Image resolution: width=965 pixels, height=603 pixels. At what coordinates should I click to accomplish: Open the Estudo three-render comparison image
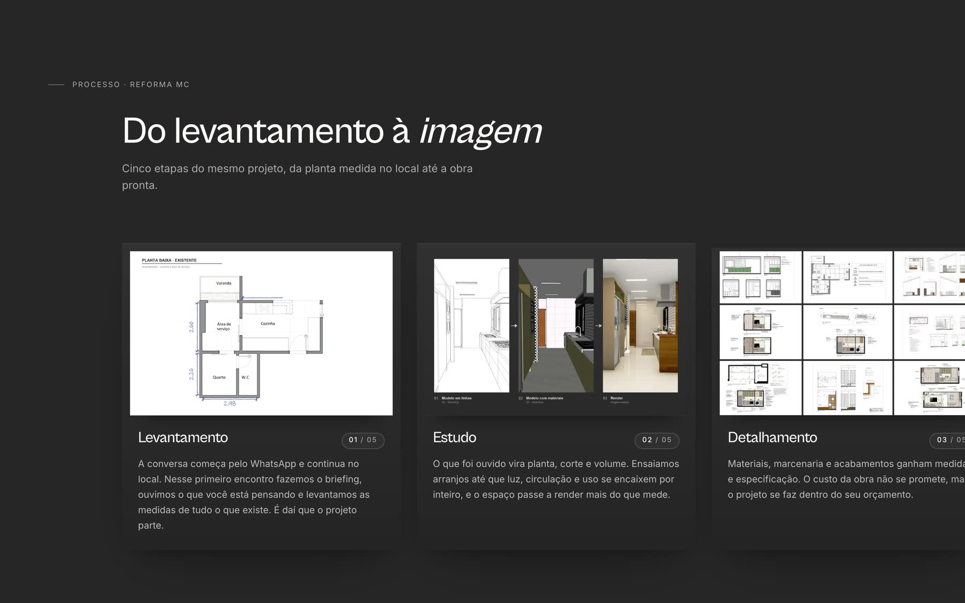[x=556, y=333]
